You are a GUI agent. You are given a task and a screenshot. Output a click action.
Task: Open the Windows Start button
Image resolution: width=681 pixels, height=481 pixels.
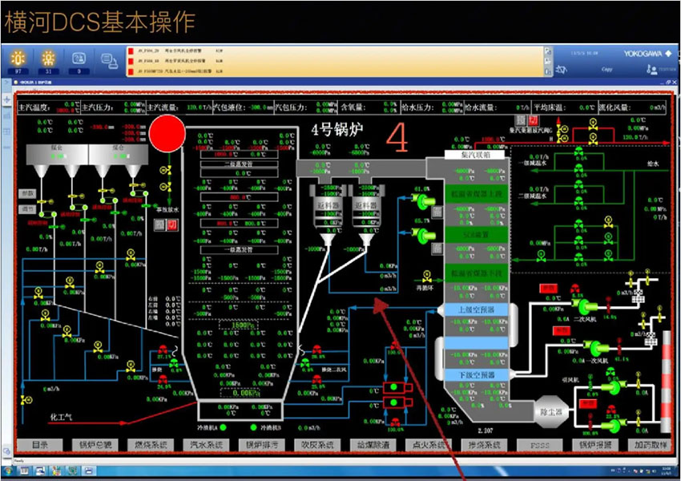(x=8, y=471)
